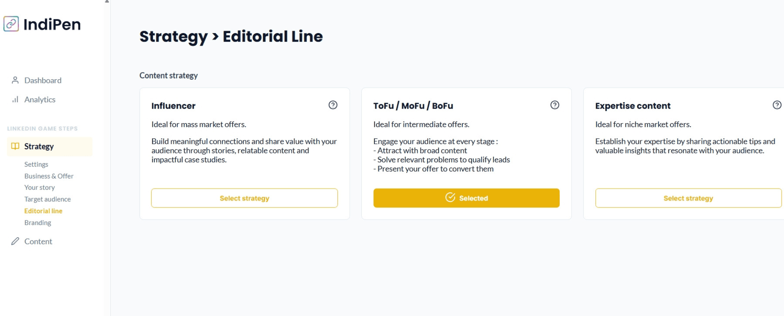Image resolution: width=784 pixels, height=316 pixels.
Task: Collapse the Strategy sidebar section
Action: [x=39, y=147]
